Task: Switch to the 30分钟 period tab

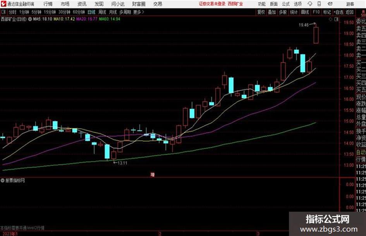Action: (64, 12)
